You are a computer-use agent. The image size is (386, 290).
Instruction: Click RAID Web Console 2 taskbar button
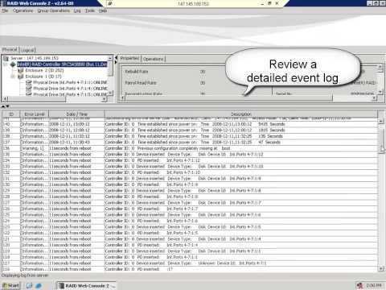[x=87, y=286]
